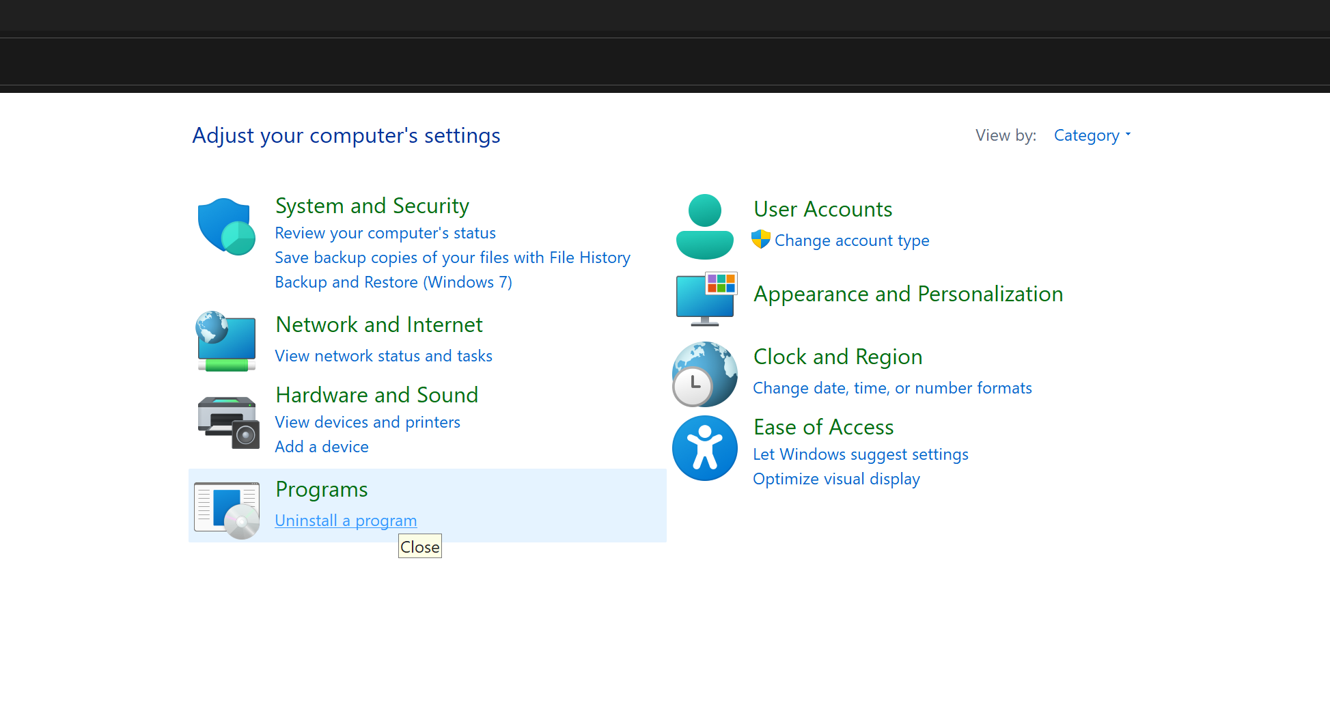This screenshot has height=718, width=1330.
Task: Click the User Accounts person icon
Action: click(x=704, y=227)
